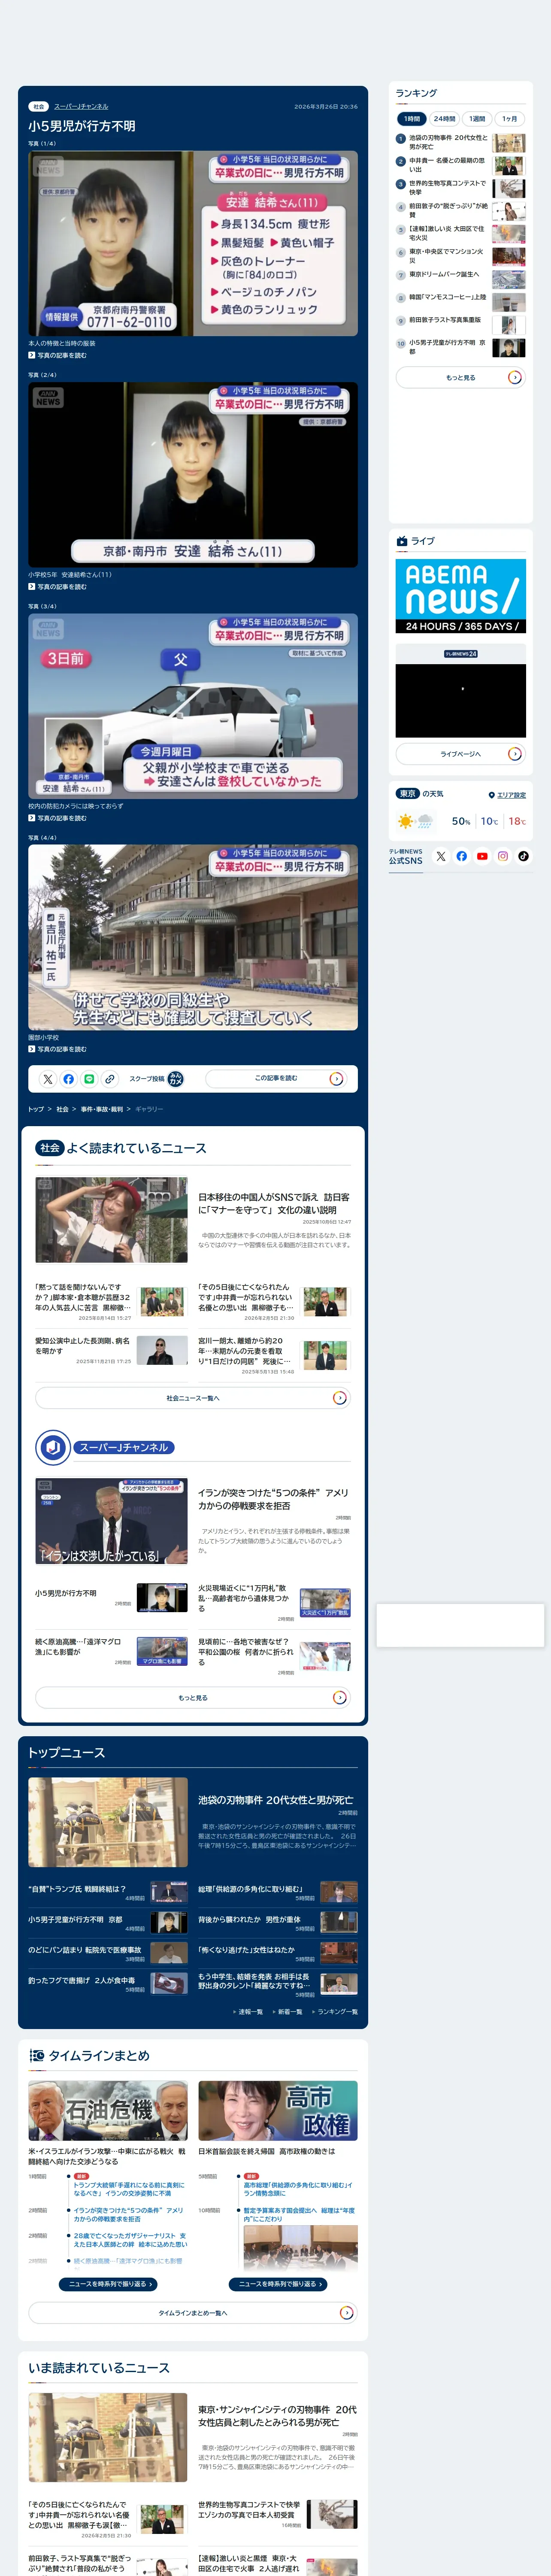Go to the 事件・事故・裁判 breadcrumb
The width and height of the screenshot is (551, 2576).
click(102, 1109)
